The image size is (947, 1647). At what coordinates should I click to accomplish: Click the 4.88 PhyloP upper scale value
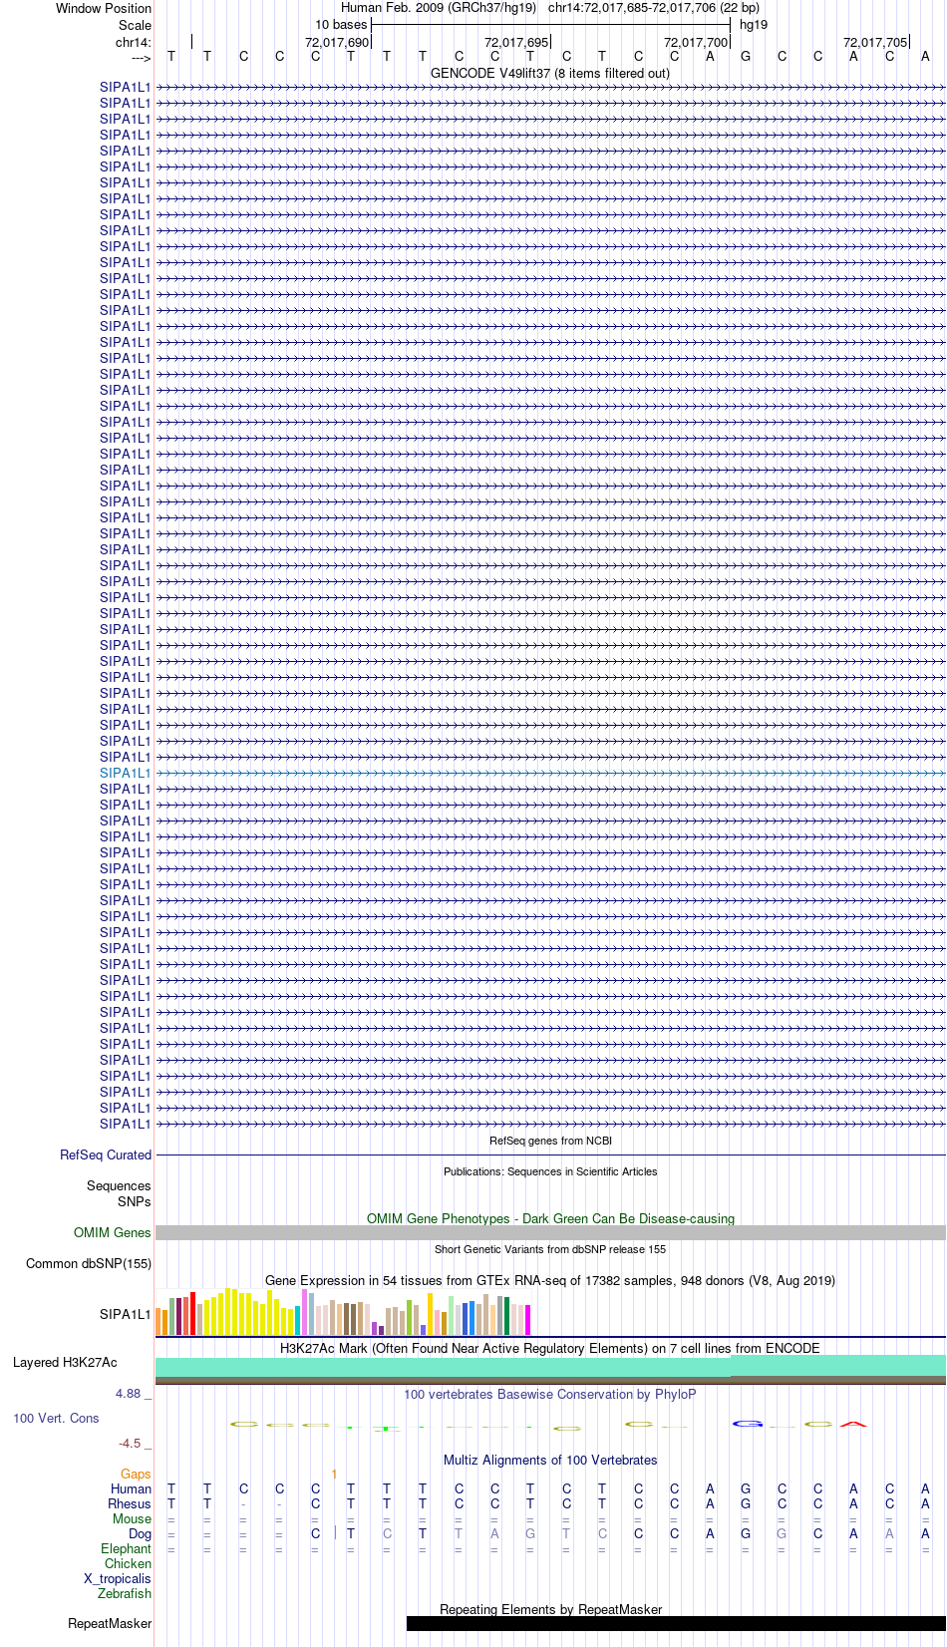128,1393
